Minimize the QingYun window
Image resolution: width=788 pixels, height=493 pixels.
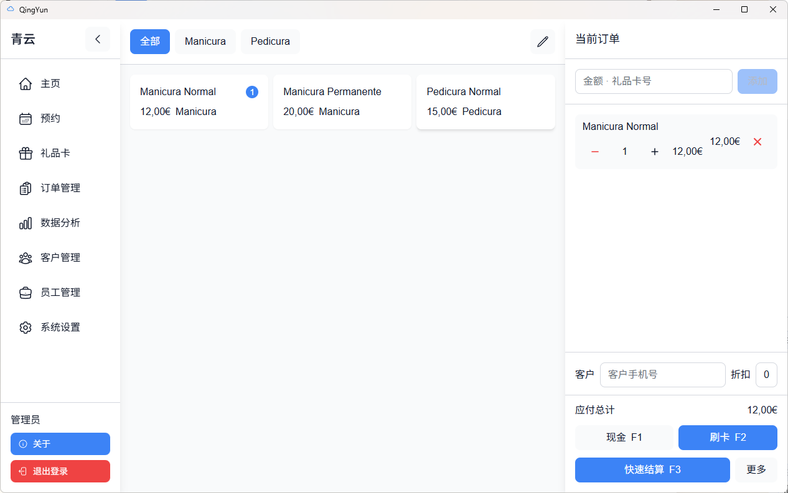click(x=716, y=9)
